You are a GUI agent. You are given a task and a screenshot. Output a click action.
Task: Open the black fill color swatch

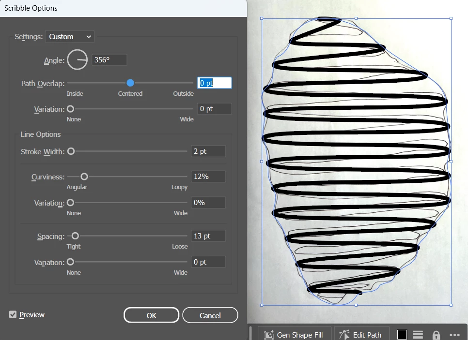click(402, 335)
